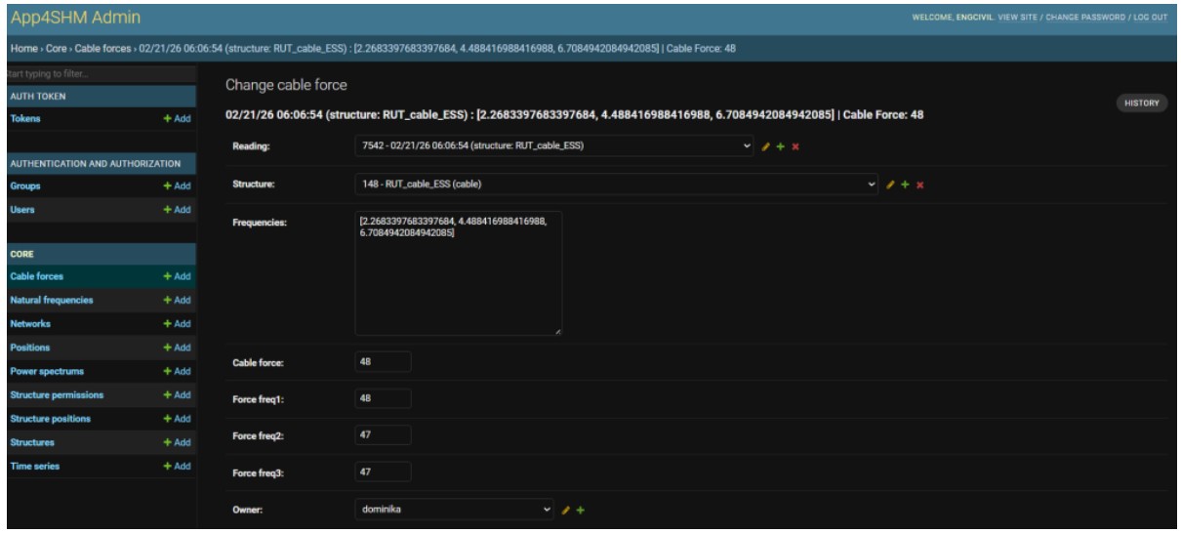Image resolution: width=1181 pixels, height=533 pixels.
Task: Open Natural frequencies in the sidebar
Action: click(x=52, y=300)
